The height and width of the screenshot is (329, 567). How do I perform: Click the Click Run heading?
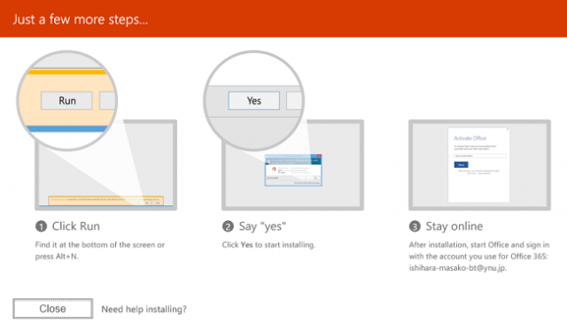tap(76, 226)
